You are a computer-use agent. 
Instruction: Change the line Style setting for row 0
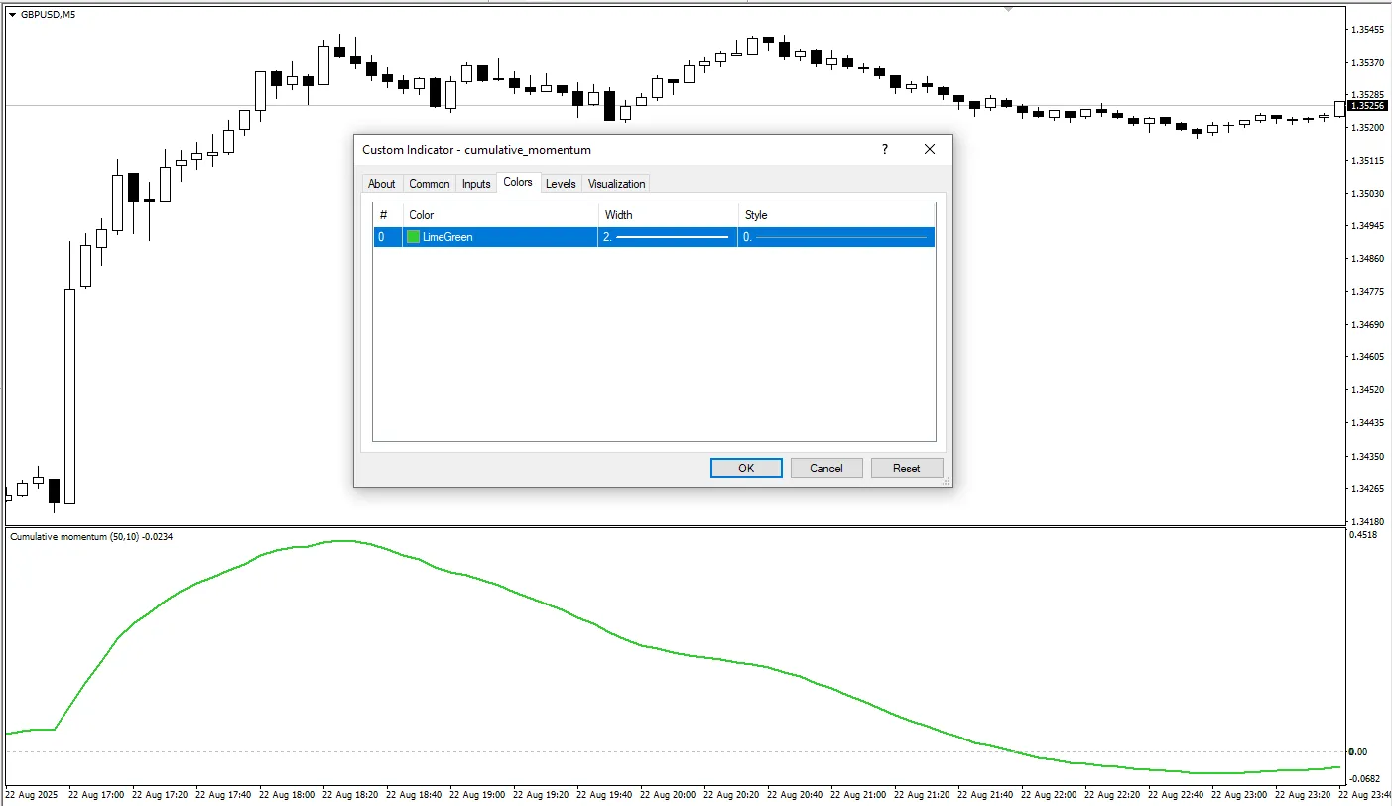836,236
